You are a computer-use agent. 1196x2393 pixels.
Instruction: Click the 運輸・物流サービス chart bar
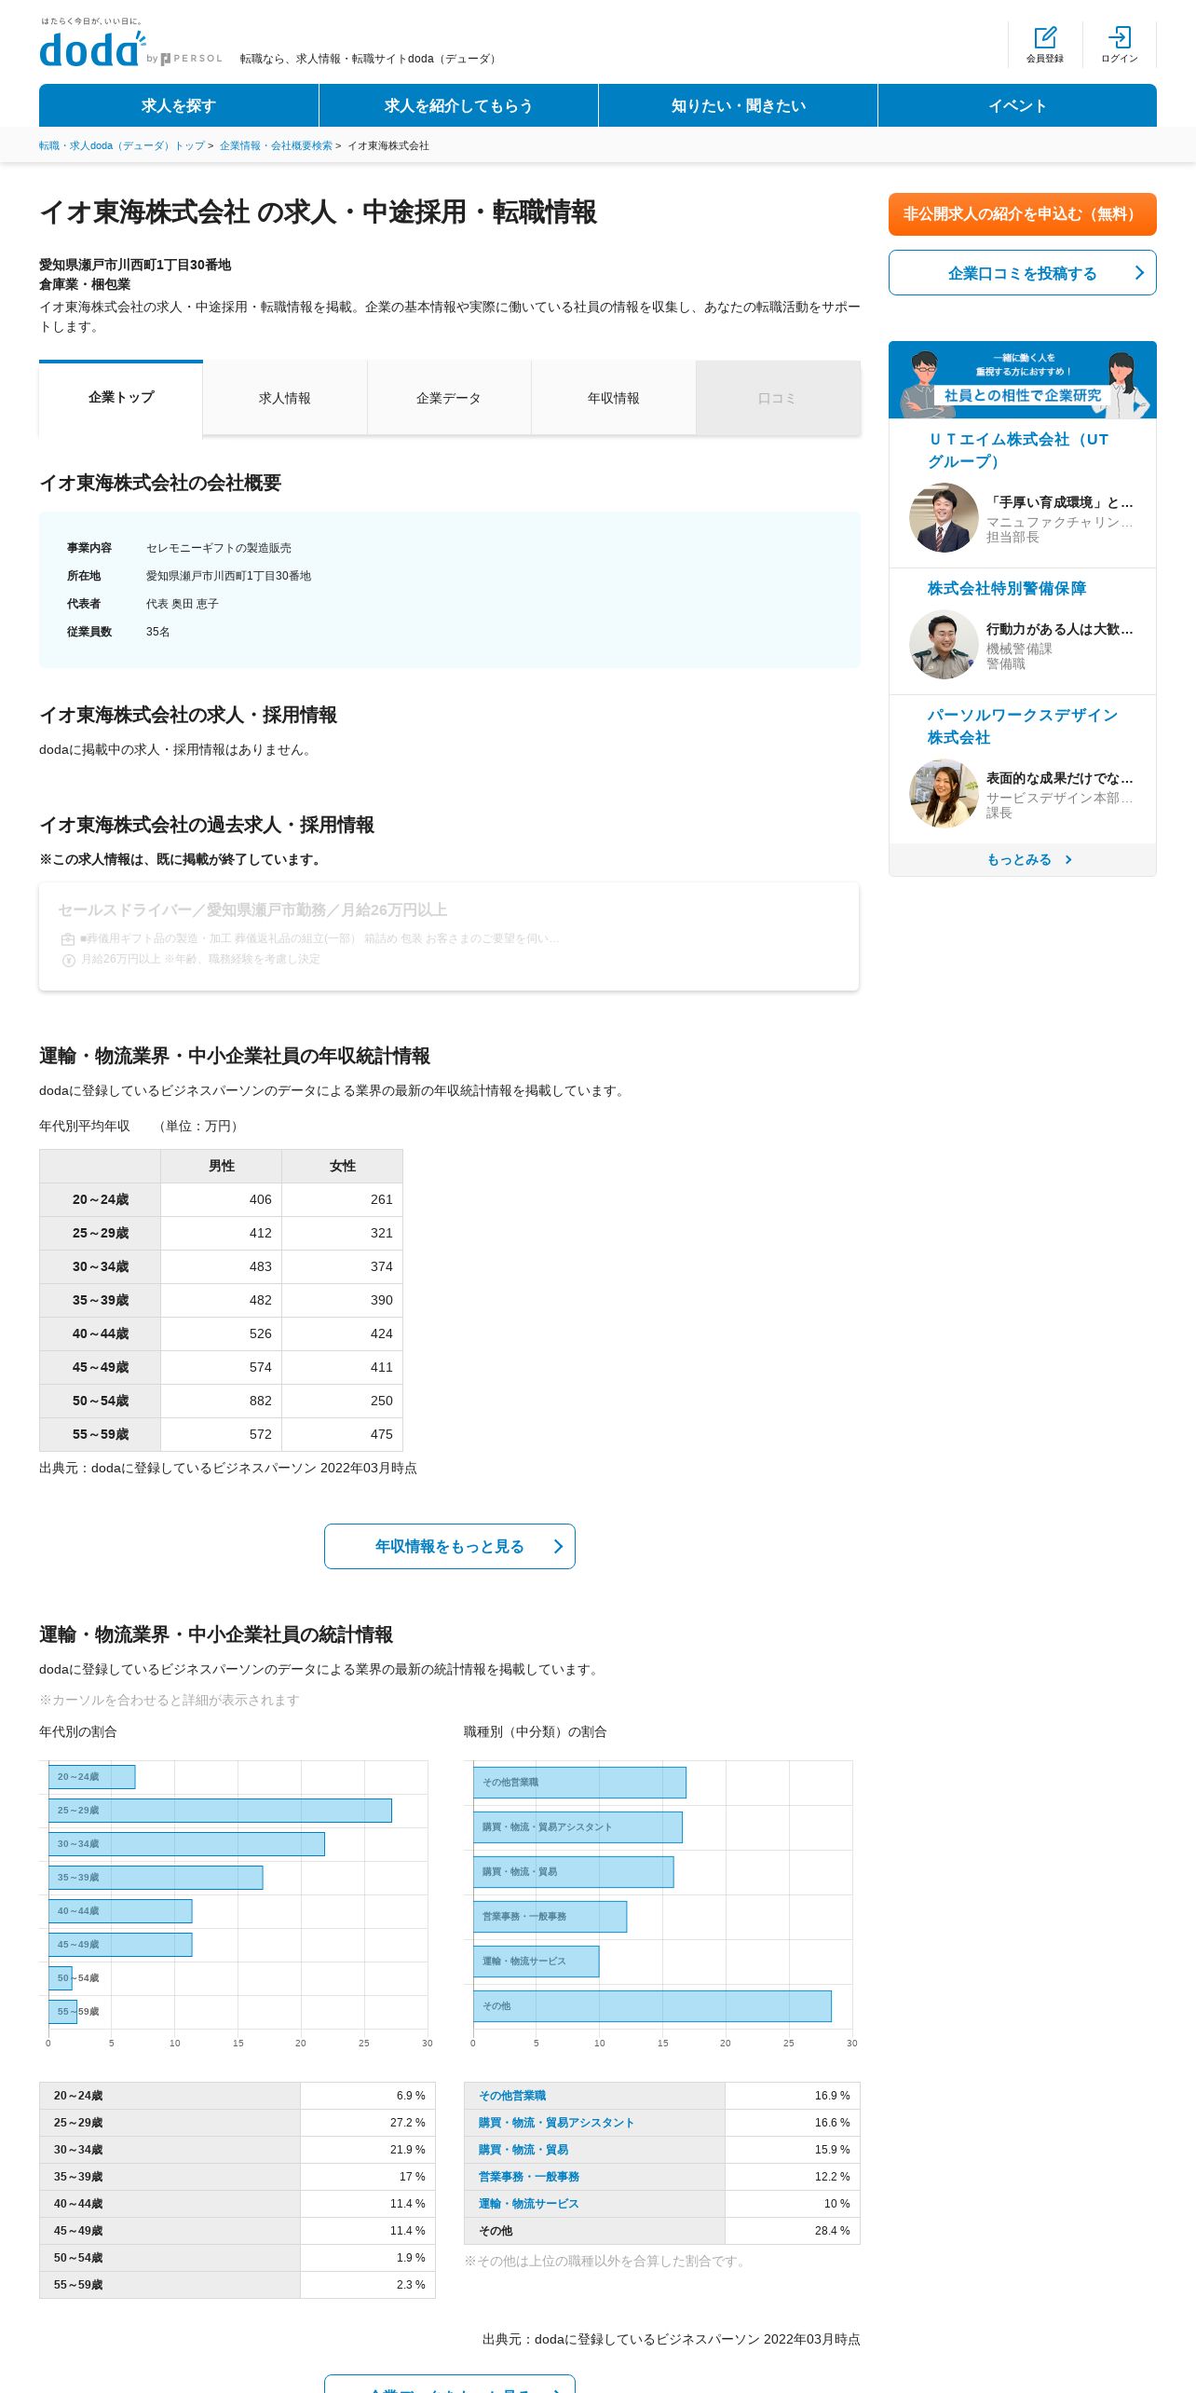(536, 1962)
